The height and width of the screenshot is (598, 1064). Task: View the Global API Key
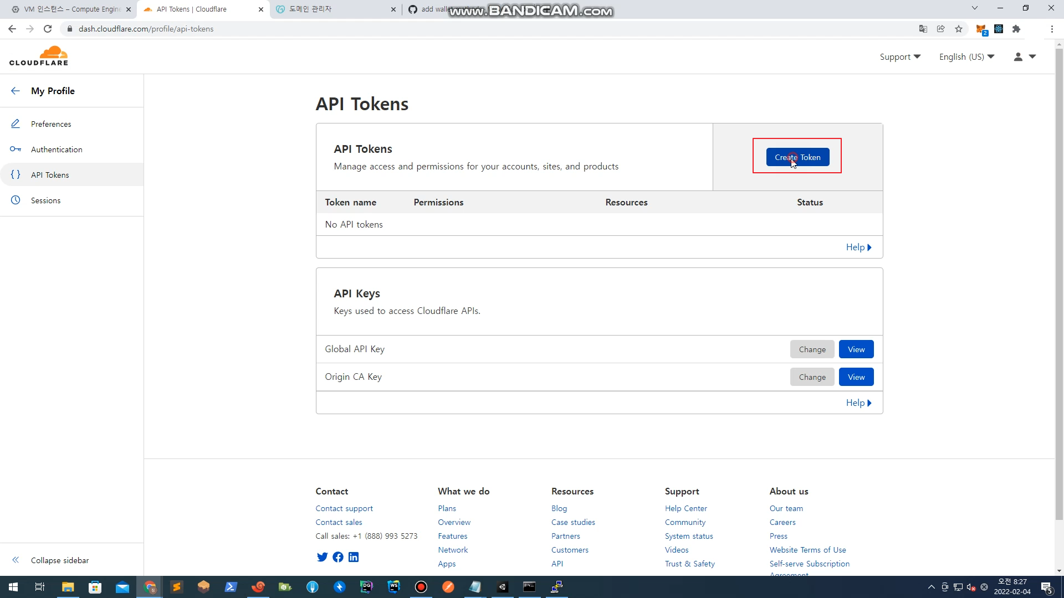pyautogui.click(x=856, y=349)
